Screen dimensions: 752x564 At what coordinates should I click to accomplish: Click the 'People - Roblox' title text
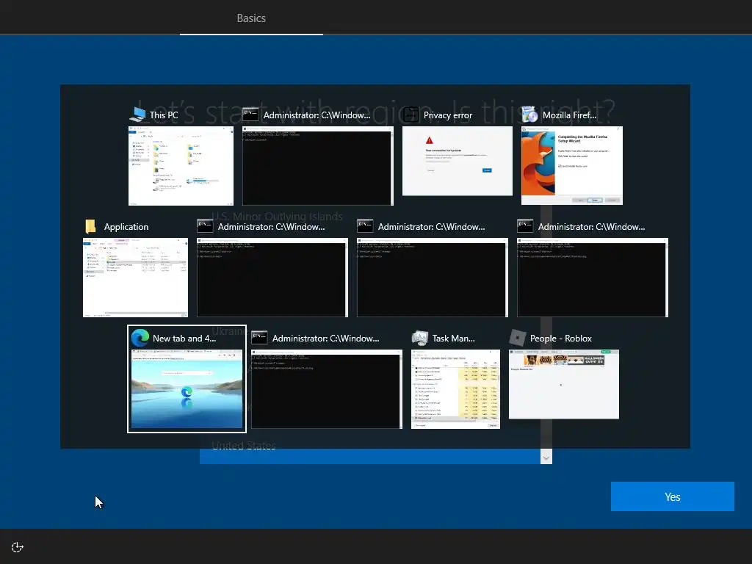pos(560,339)
